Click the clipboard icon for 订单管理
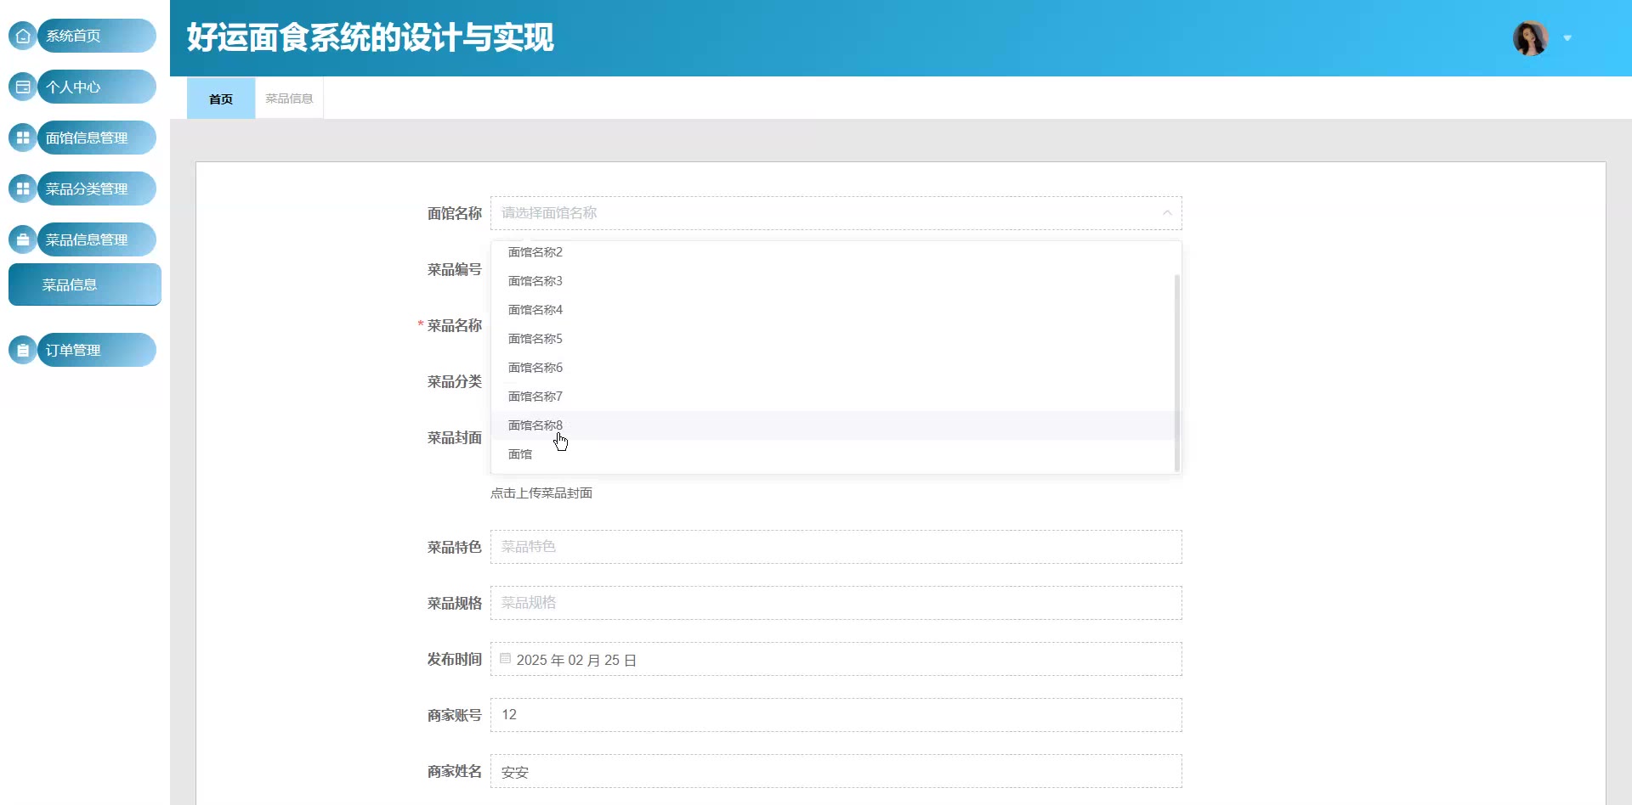The height and width of the screenshot is (805, 1632). (x=23, y=350)
